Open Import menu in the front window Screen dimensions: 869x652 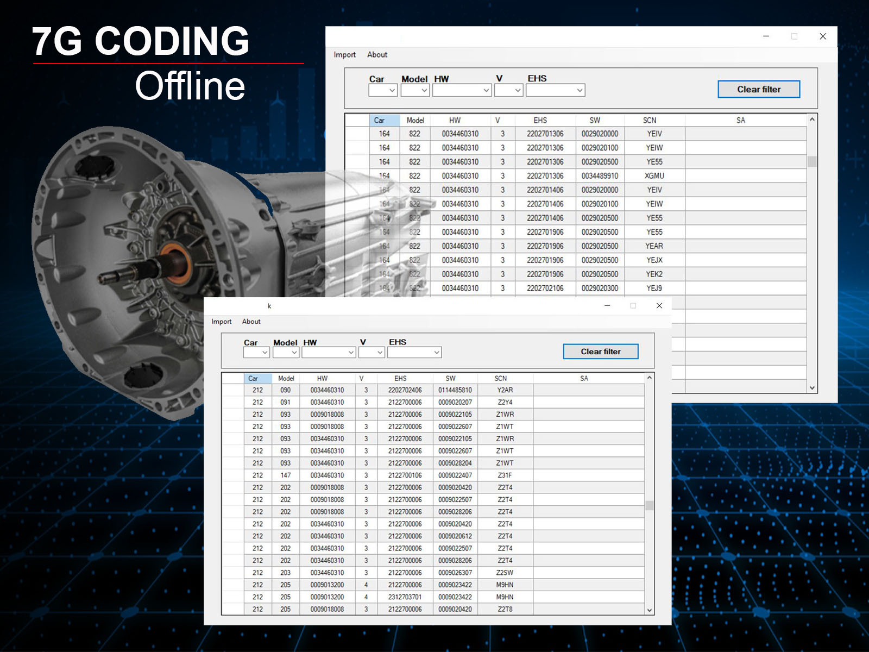coord(221,322)
